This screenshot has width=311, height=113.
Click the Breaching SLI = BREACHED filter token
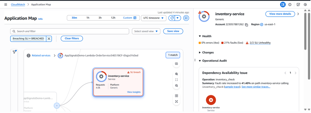click(28, 39)
